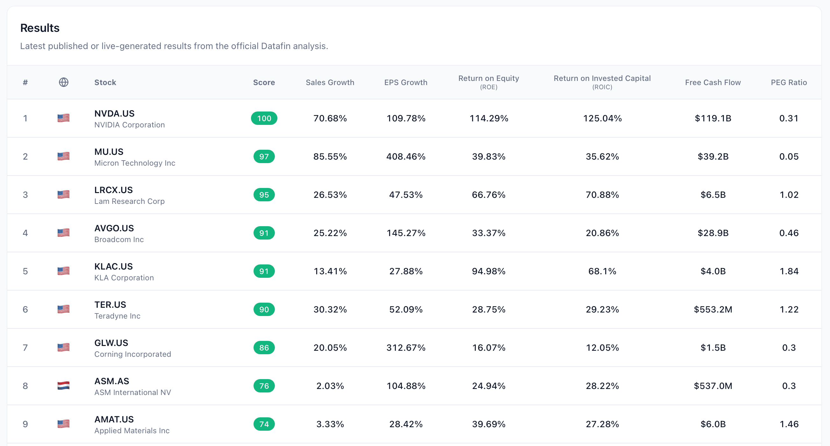830x446 pixels.
Task: Click the # rank column header
Action: click(25, 82)
